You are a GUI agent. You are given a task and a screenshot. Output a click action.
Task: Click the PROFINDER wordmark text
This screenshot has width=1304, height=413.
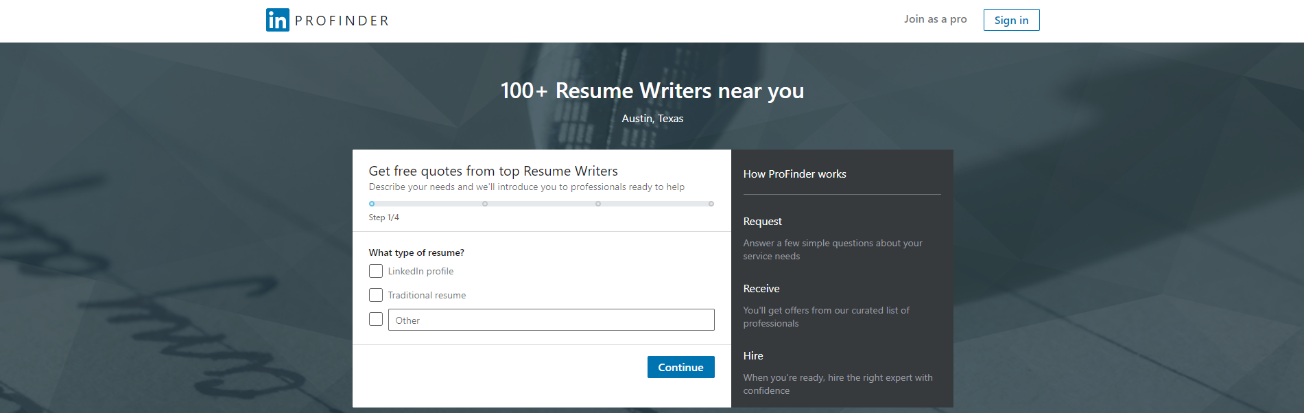point(342,21)
